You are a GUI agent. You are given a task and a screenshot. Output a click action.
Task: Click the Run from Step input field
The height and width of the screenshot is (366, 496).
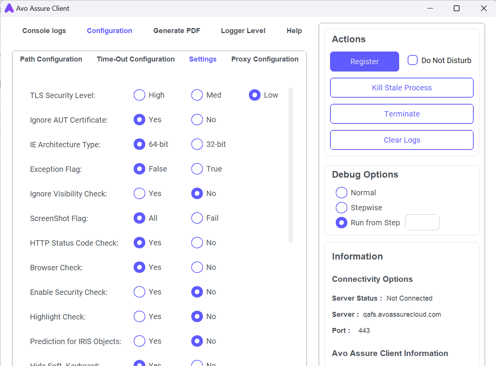tap(422, 222)
